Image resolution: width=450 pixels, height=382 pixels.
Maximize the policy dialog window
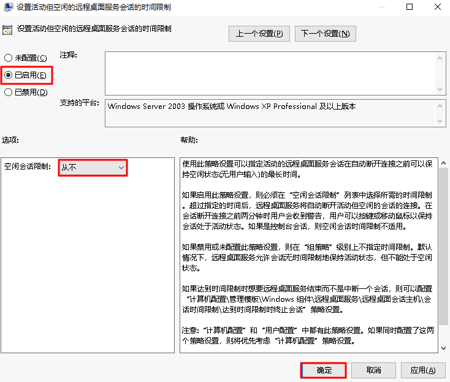tap(410, 7)
